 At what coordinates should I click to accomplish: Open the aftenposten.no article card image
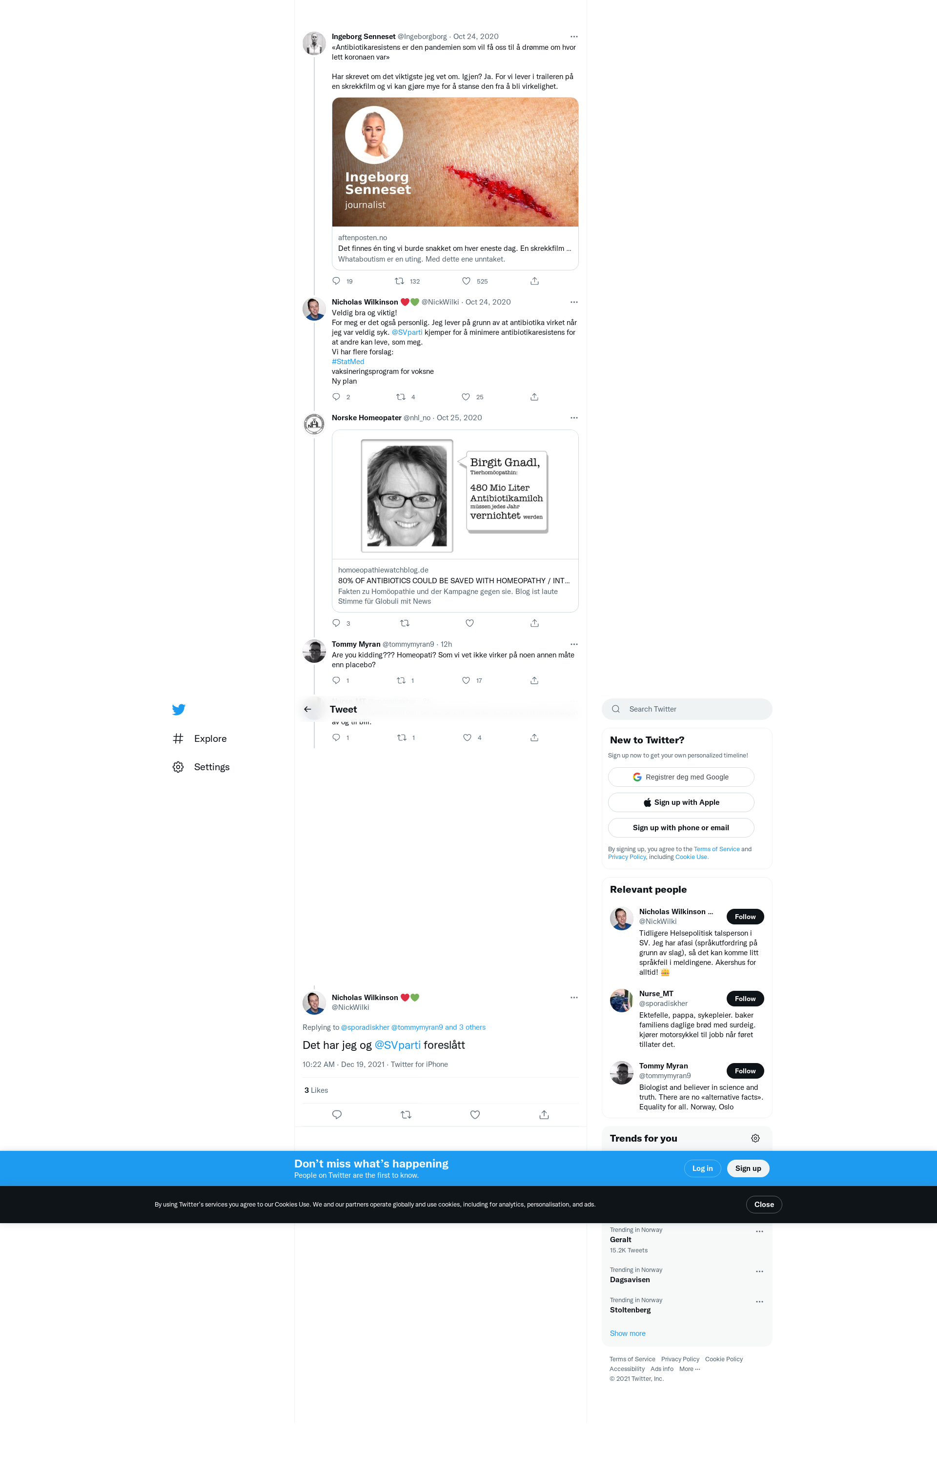point(455,162)
